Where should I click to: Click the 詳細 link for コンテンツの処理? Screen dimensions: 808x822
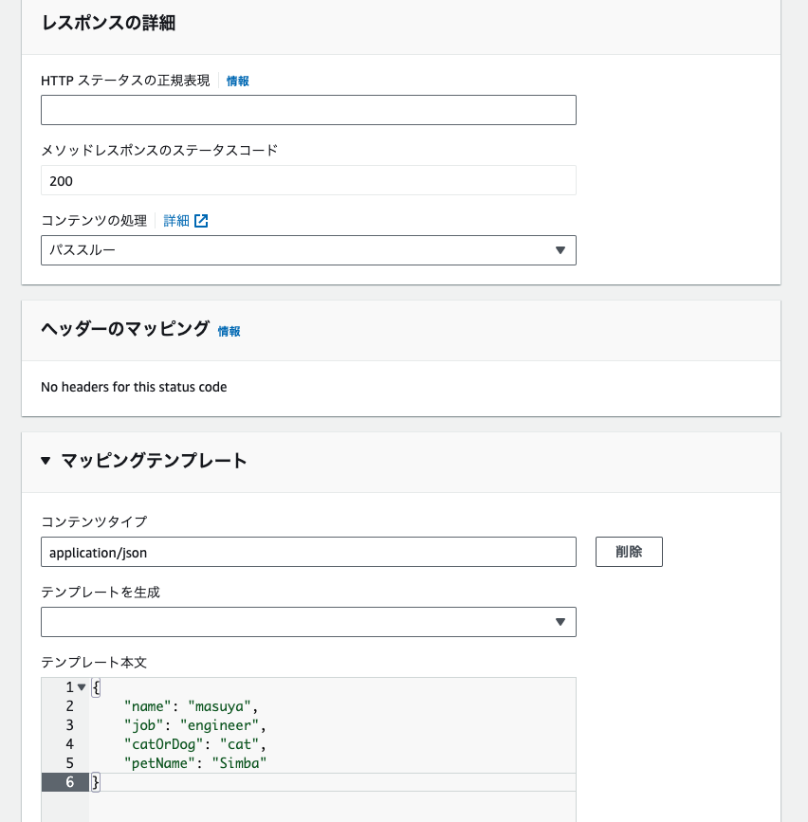[x=176, y=221]
